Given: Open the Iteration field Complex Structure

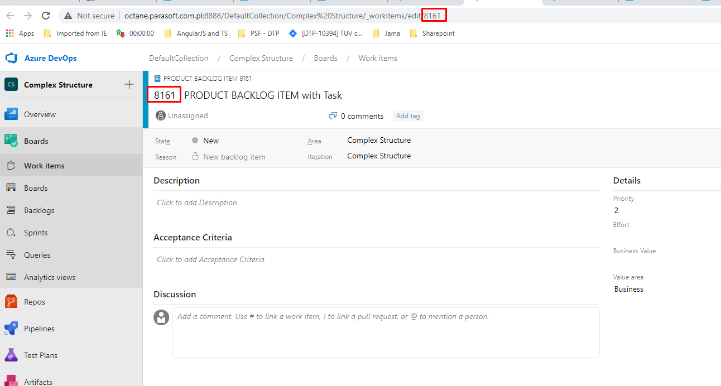Looking at the screenshot, I should click(x=379, y=156).
